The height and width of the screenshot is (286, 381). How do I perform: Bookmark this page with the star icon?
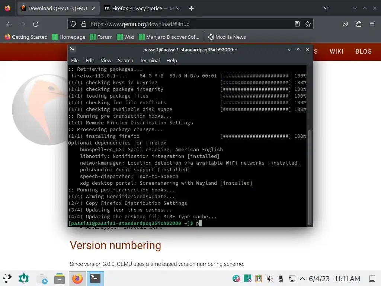pos(308,24)
